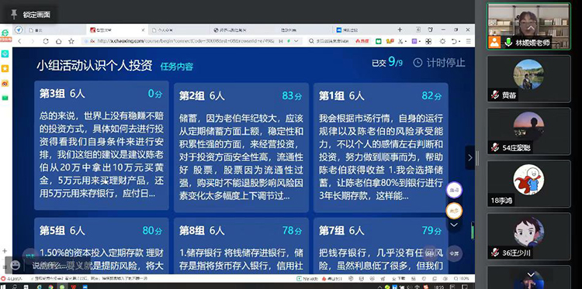The width and height of the screenshot is (582, 289).
Task: Click the 锁定画面 pin icon
Action: click(14, 15)
